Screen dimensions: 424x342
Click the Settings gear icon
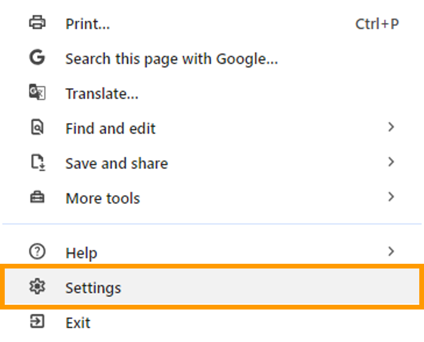click(37, 287)
